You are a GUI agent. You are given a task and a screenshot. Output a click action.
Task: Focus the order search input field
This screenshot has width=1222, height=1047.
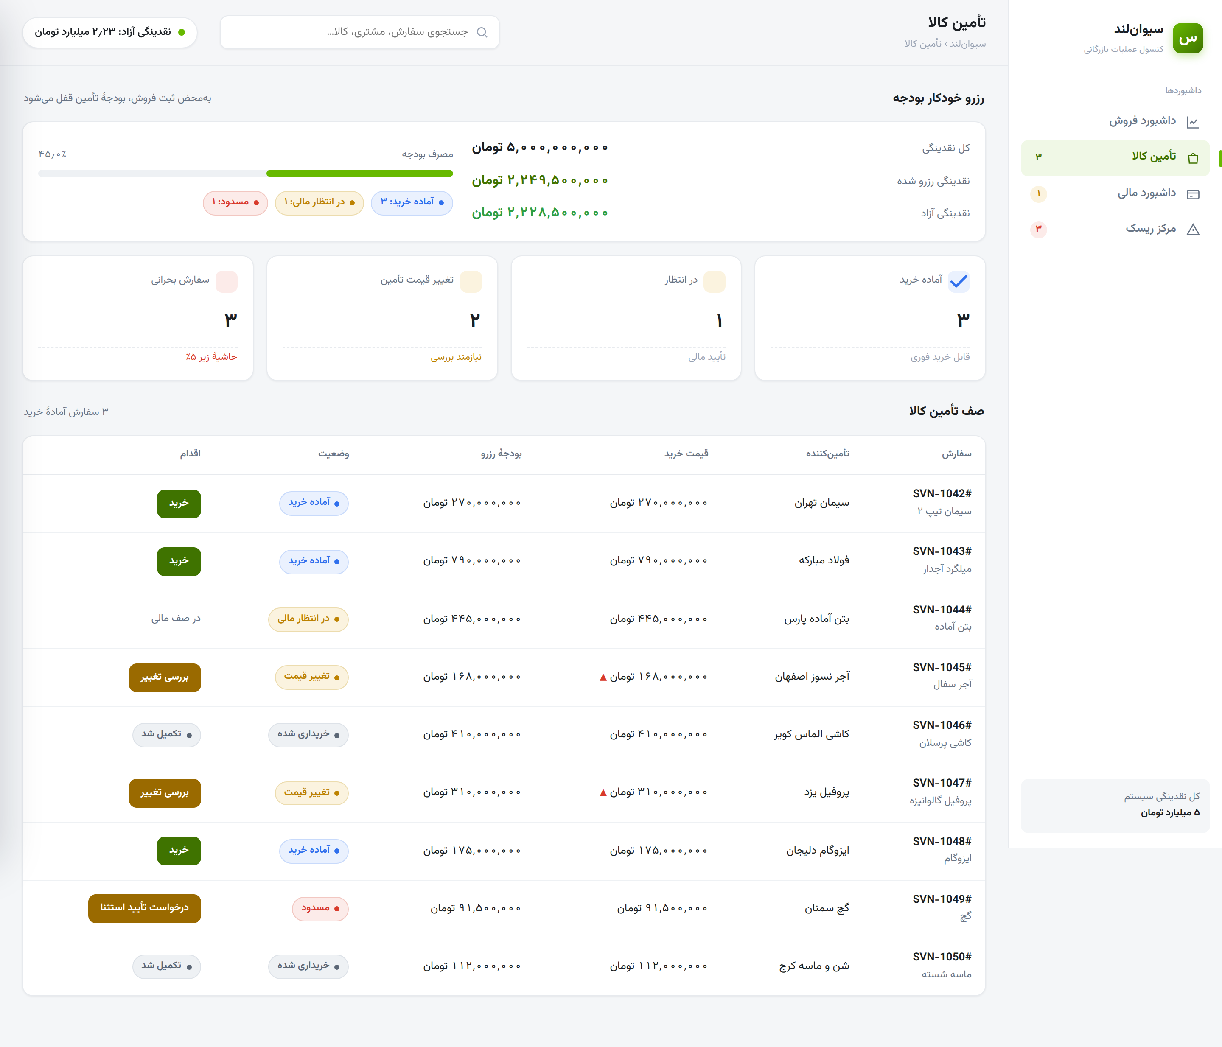359,32
